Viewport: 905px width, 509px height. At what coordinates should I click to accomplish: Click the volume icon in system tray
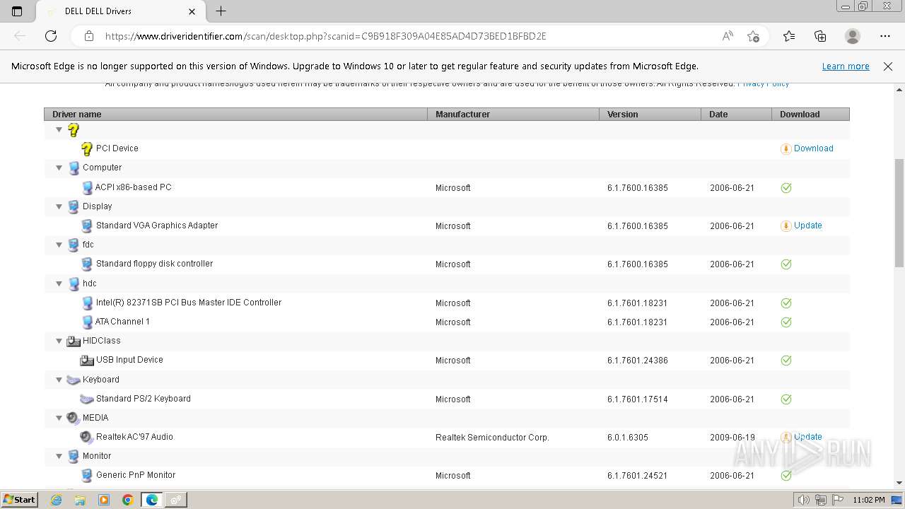(x=803, y=500)
